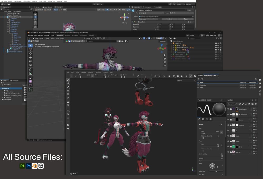Screen dimensions: 263x179
Task: Click Blender's viewport zoom magnifier icon
Action: click(165, 55)
